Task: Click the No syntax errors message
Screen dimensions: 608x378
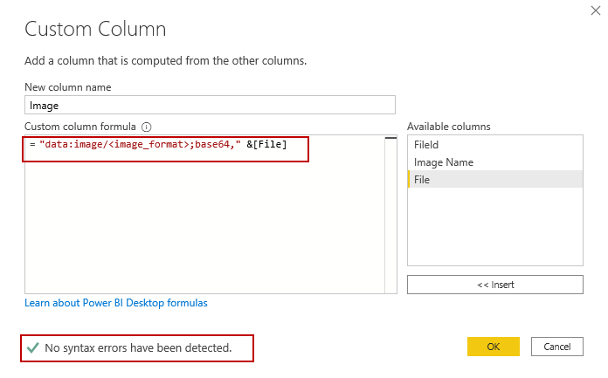Action: click(138, 348)
